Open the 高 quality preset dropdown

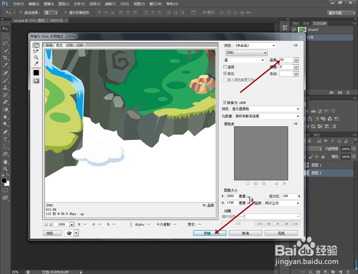[x=244, y=60]
